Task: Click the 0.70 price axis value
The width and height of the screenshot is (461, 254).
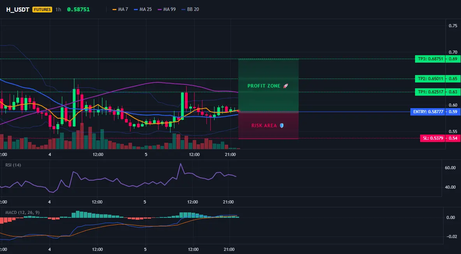Action: coord(453,52)
